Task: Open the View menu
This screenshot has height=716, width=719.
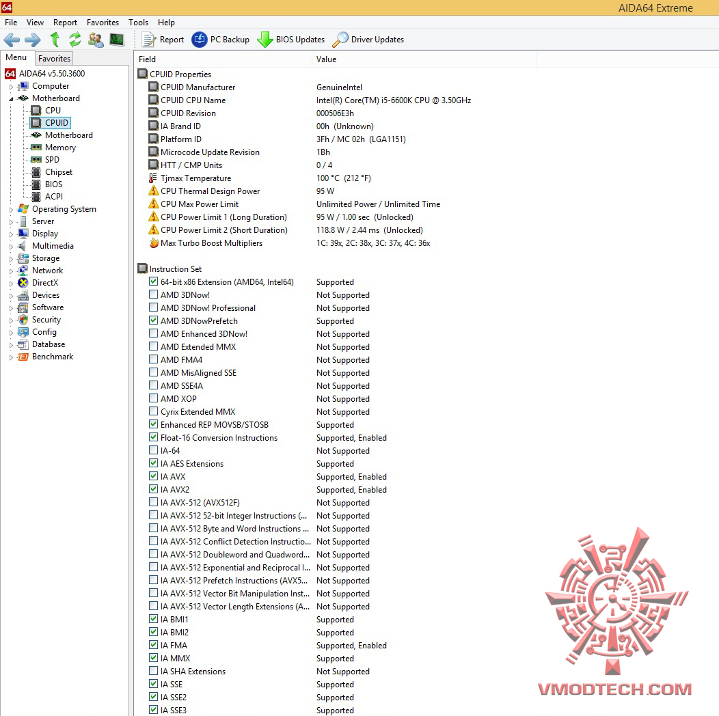Action: pyautogui.click(x=35, y=23)
